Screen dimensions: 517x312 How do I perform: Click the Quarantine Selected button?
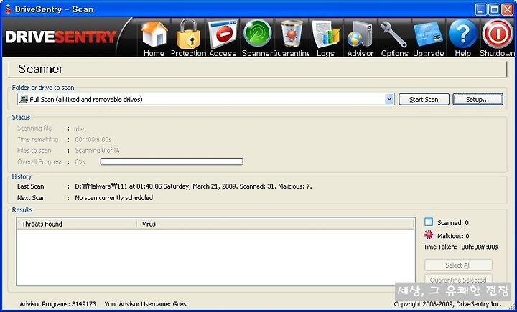(458, 280)
